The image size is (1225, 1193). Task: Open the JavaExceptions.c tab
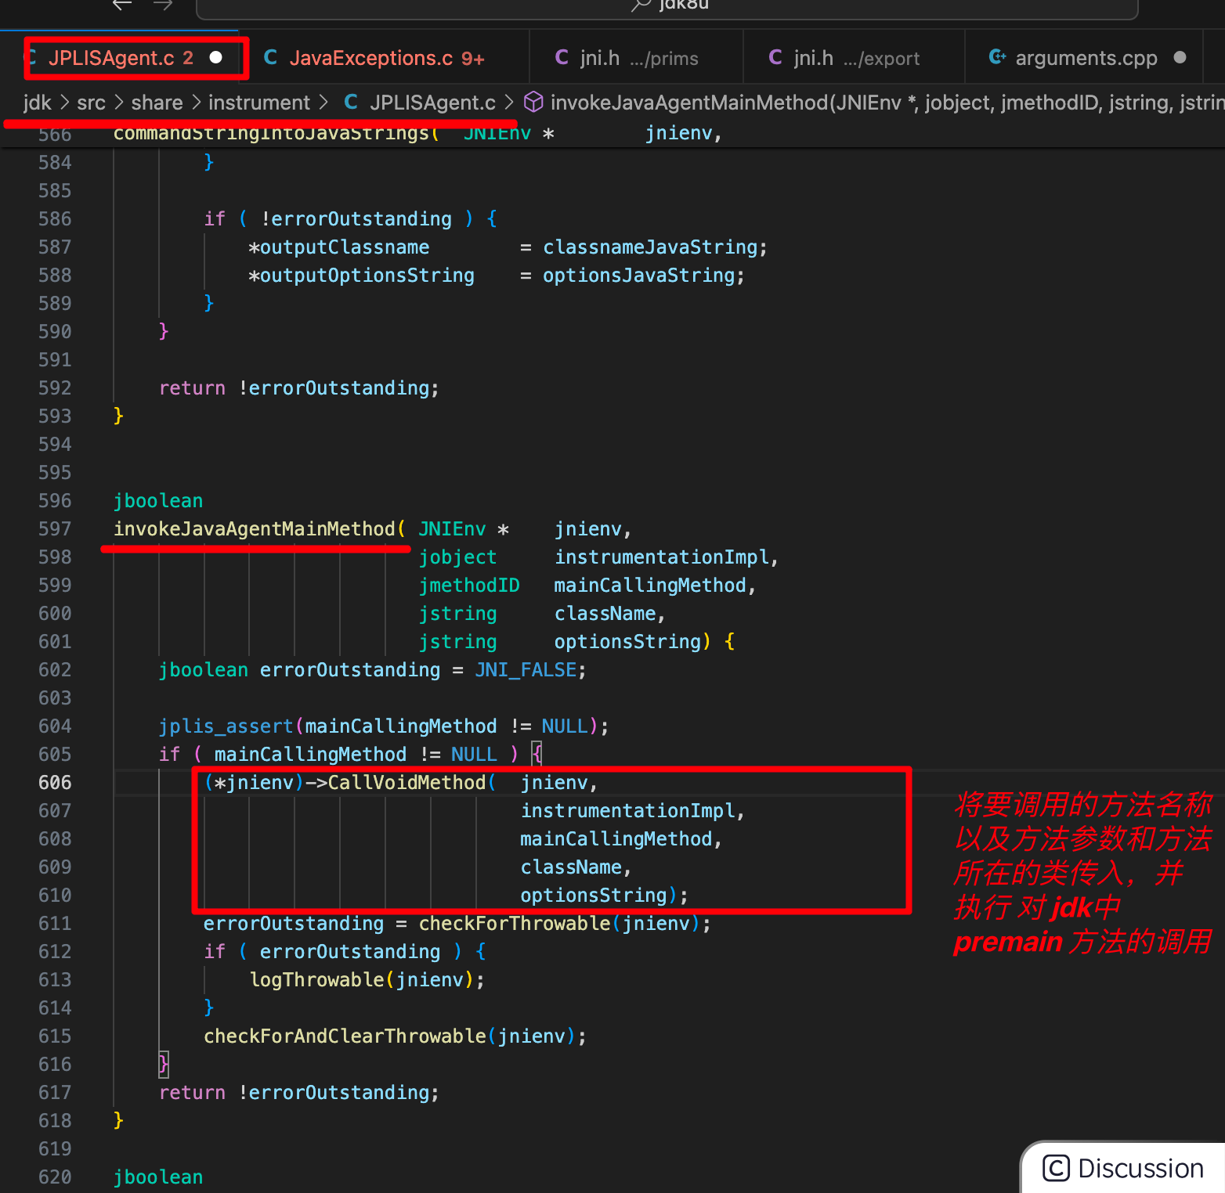coord(385,58)
